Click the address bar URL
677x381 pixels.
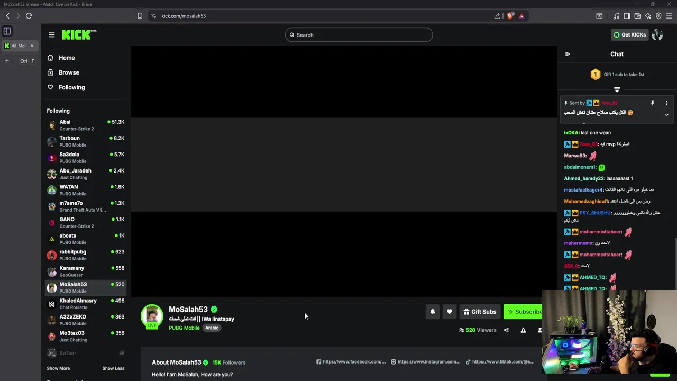pos(184,16)
